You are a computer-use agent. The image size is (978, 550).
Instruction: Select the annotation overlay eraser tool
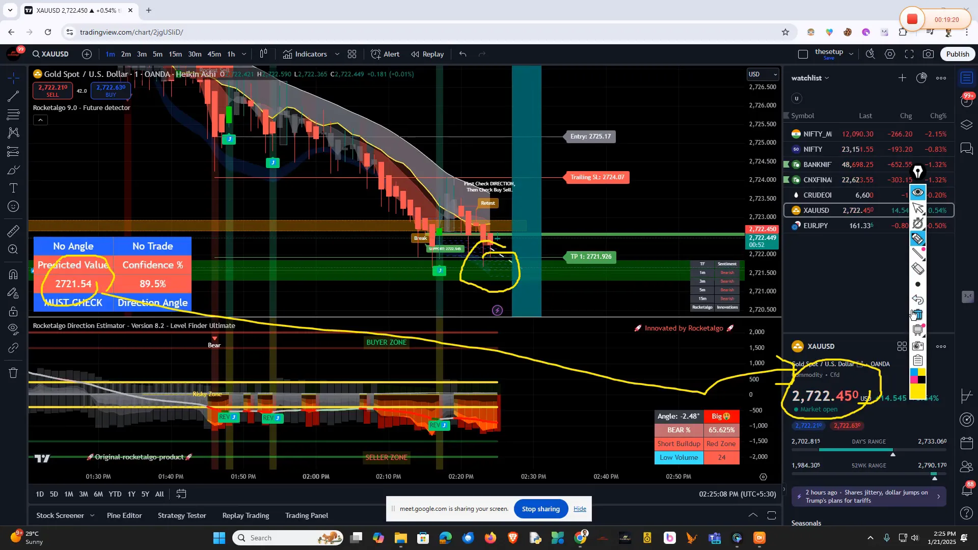tap(918, 269)
